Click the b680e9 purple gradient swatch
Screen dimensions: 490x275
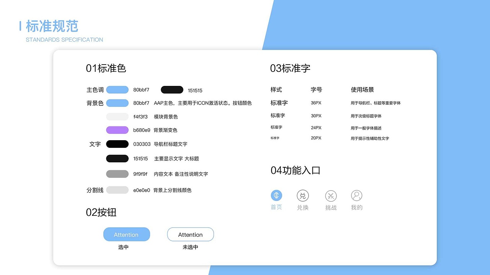117,130
